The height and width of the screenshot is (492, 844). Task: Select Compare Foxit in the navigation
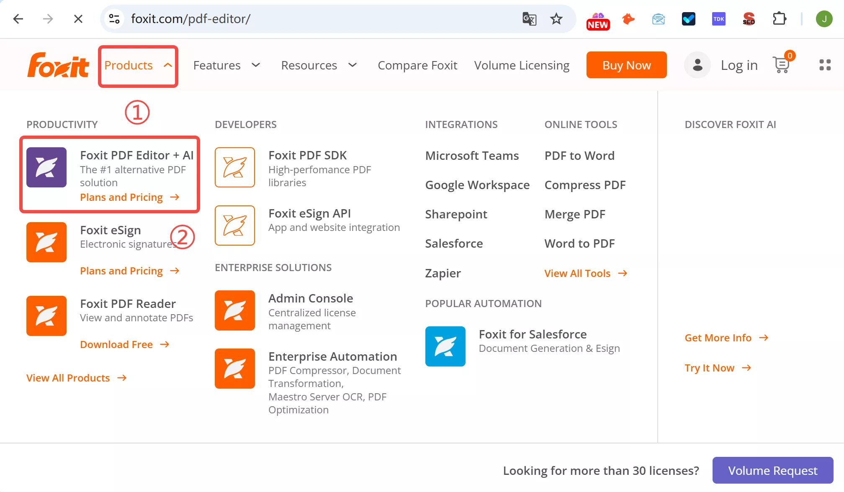tap(417, 65)
